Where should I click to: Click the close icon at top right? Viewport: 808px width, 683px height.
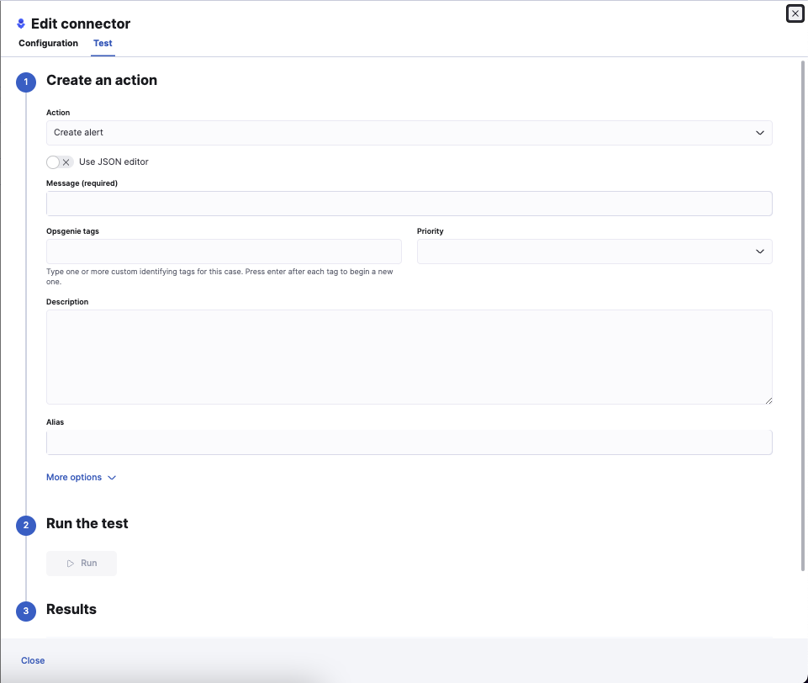click(x=794, y=13)
